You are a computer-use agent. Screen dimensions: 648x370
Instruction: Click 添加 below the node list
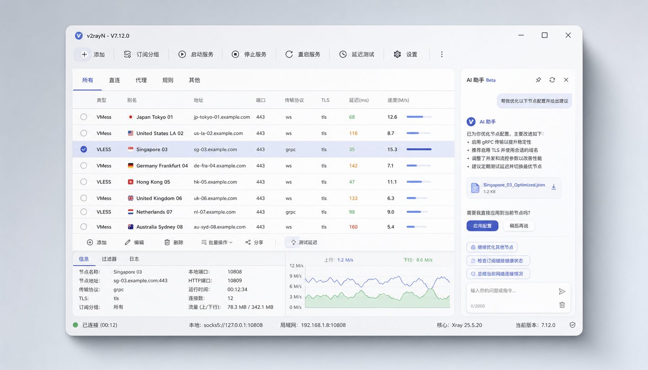(96, 242)
